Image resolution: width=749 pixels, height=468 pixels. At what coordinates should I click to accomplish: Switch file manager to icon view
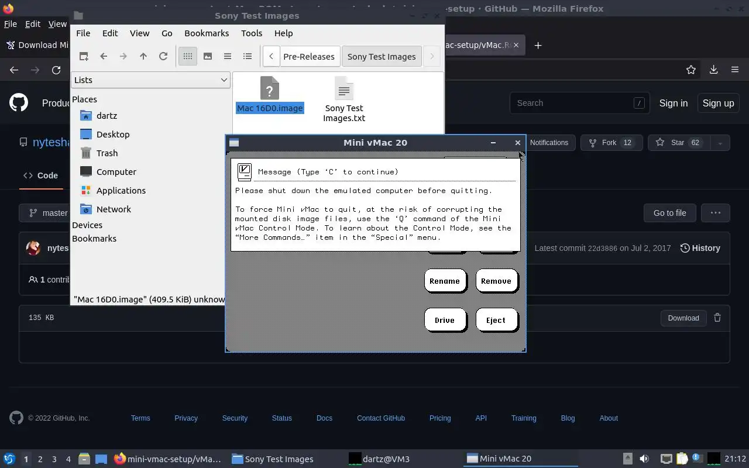[188, 56]
